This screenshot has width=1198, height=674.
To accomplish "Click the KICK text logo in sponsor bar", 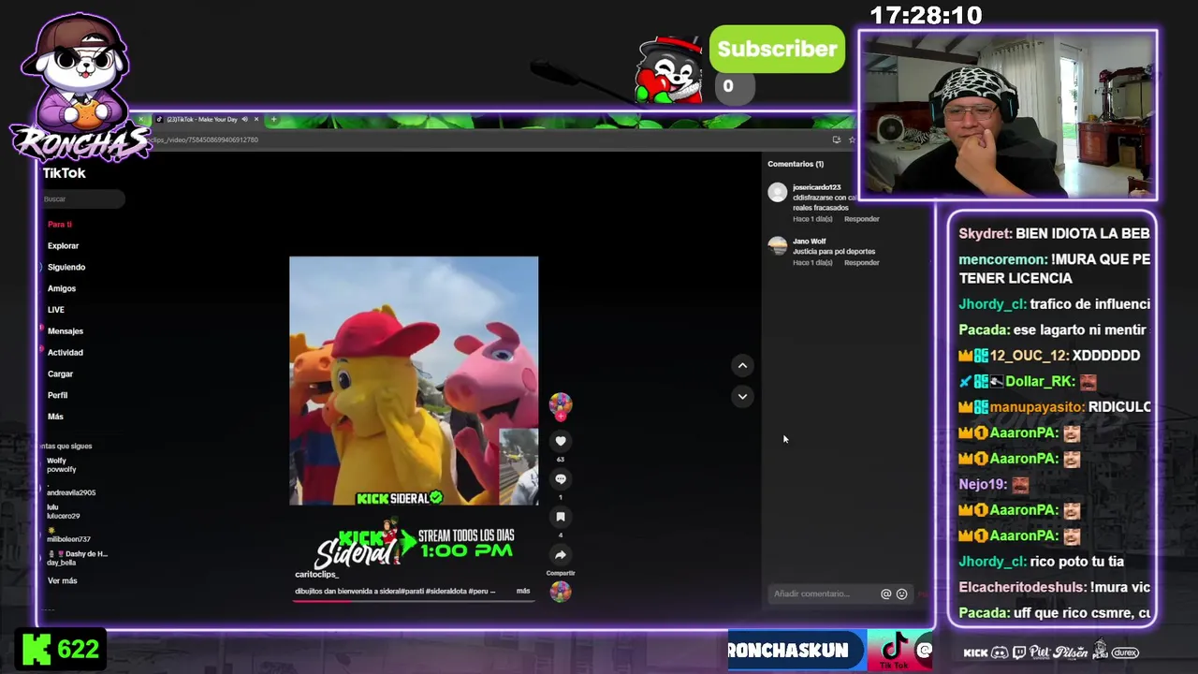I will [975, 652].
